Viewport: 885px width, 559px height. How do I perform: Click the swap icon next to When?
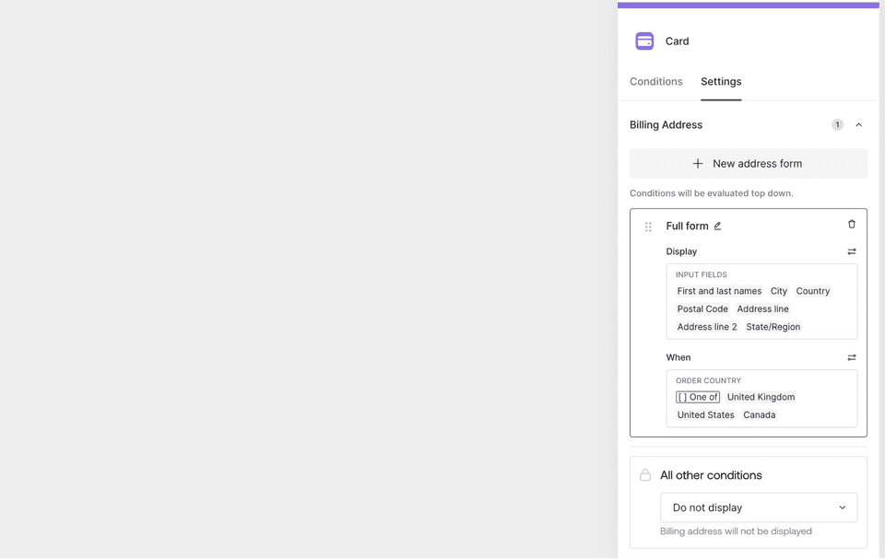[852, 357]
